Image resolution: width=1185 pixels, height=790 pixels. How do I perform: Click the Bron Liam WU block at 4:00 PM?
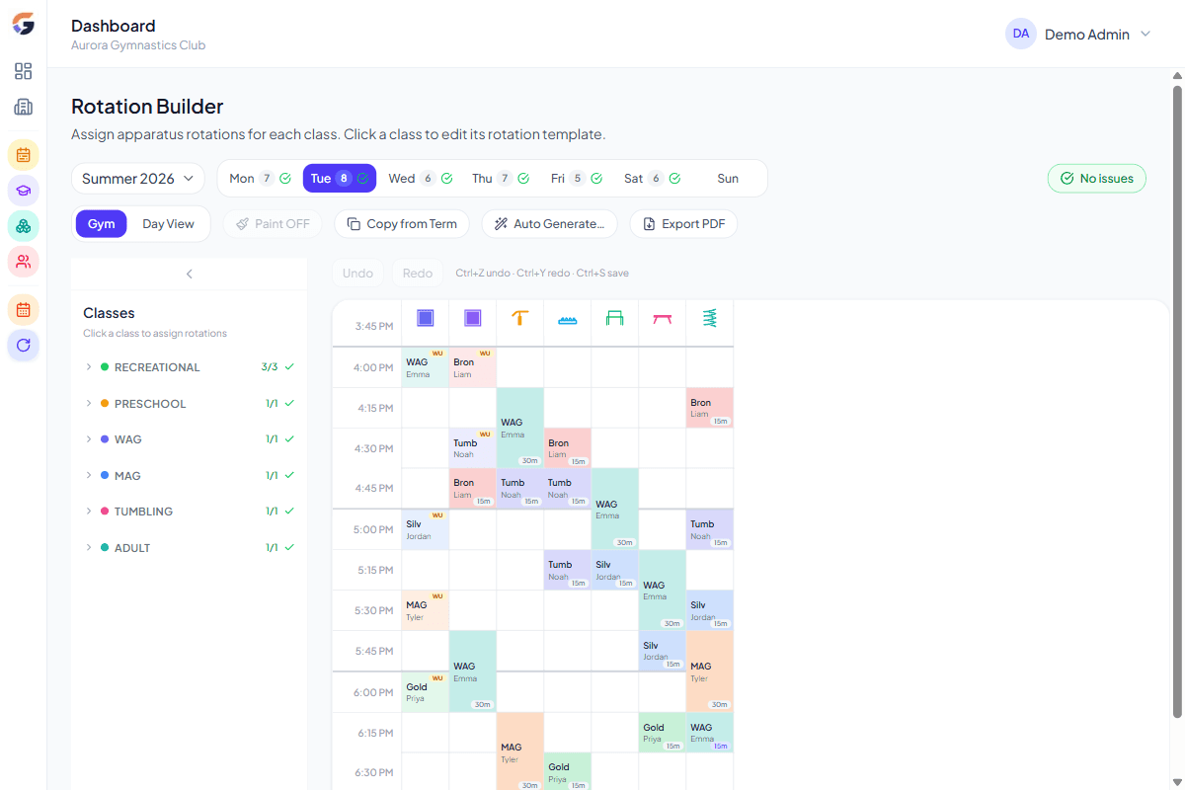473,367
